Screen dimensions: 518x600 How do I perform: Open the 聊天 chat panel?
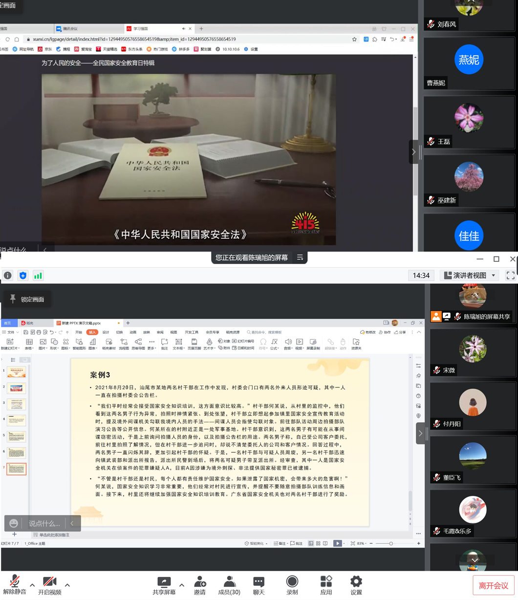(x=259, y=584)
